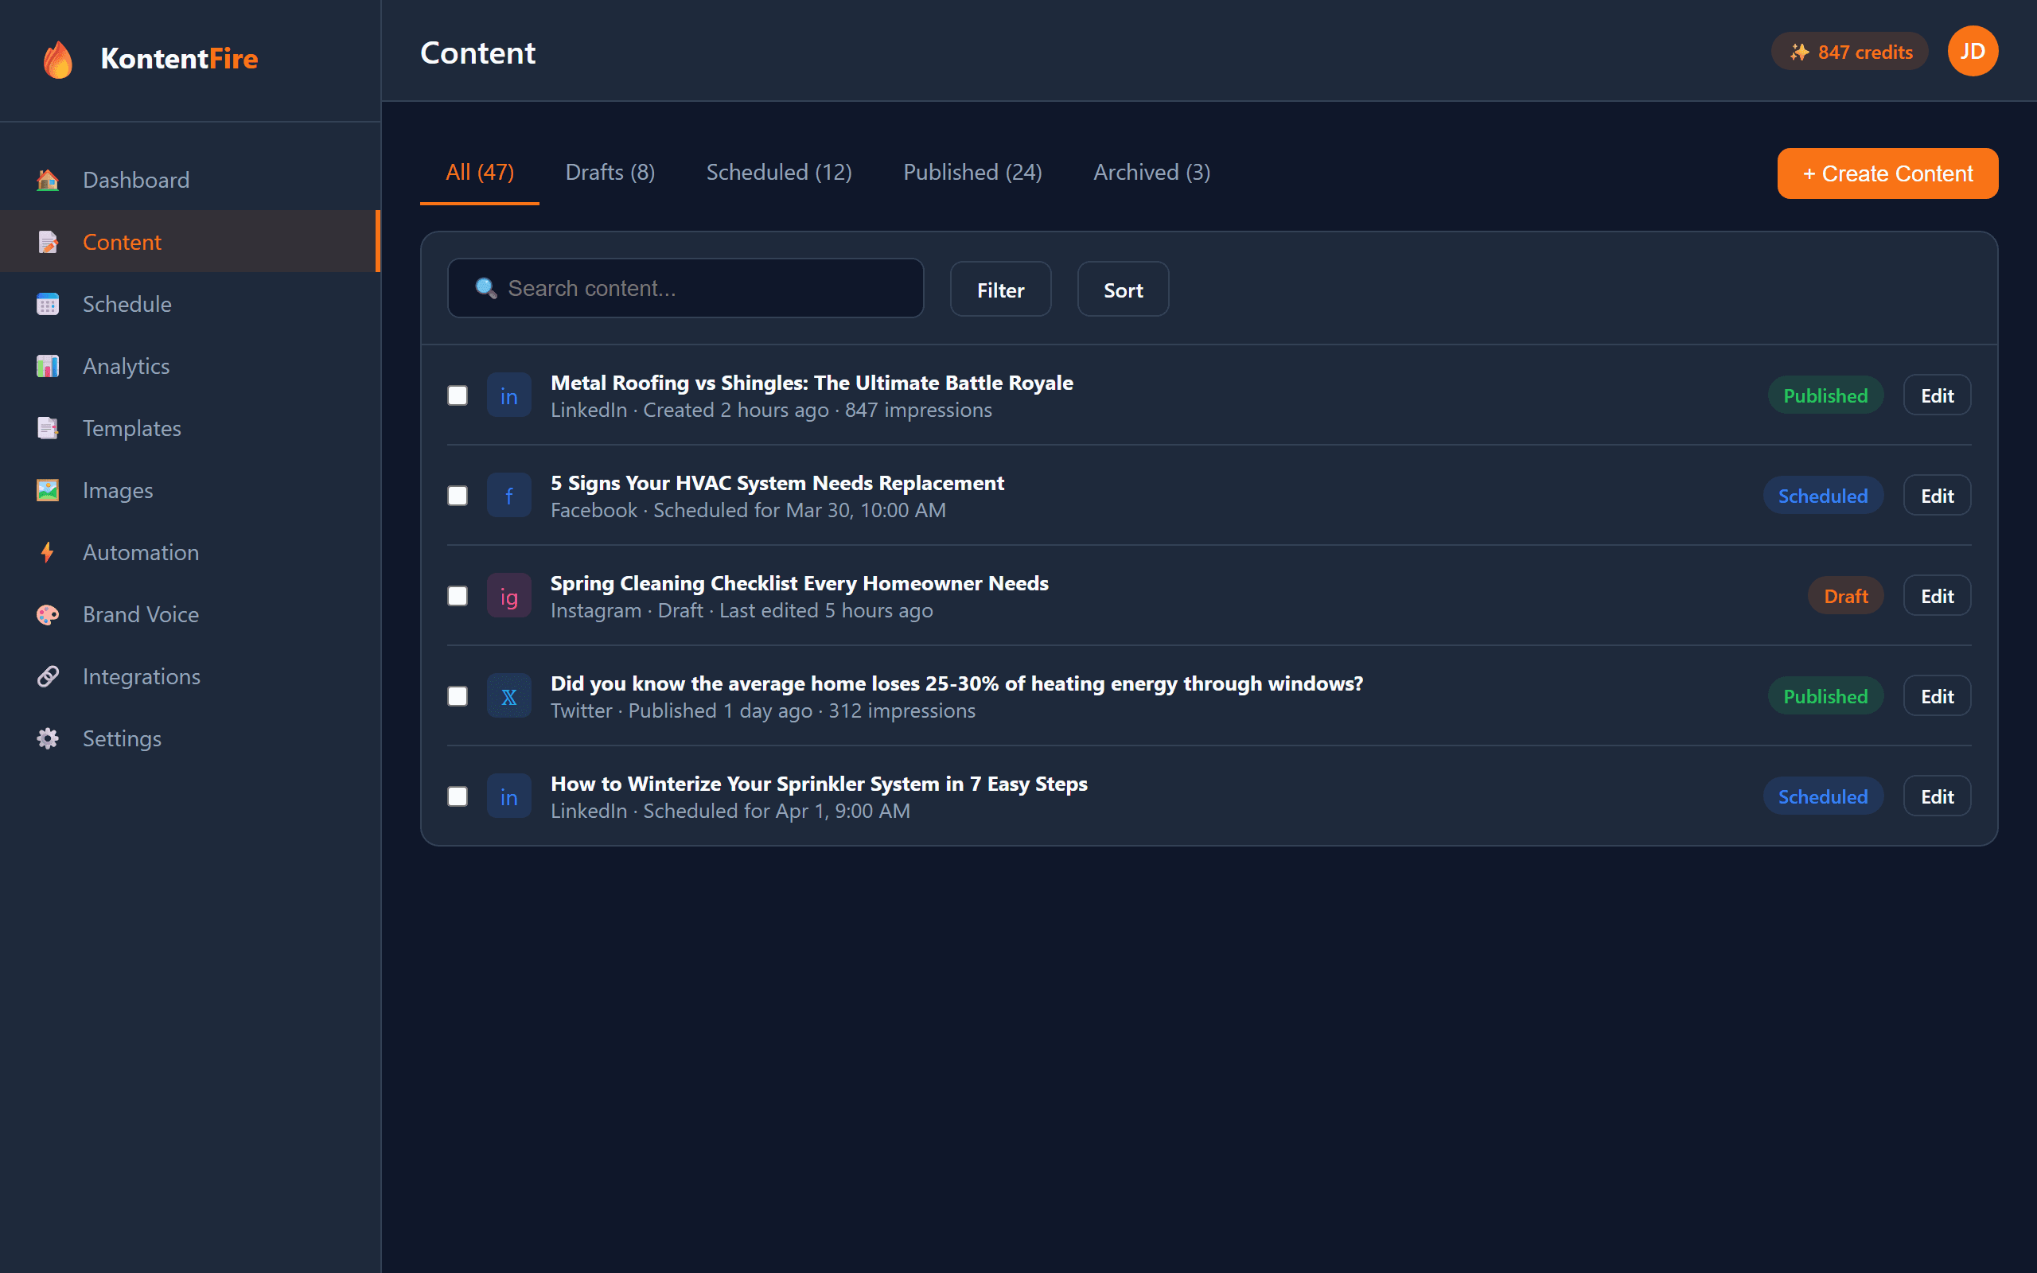Check the sprinkler system post checkbox

[x=457, y=796]
